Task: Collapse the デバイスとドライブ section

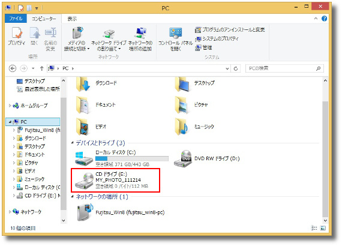Action: tap(72, 143)
